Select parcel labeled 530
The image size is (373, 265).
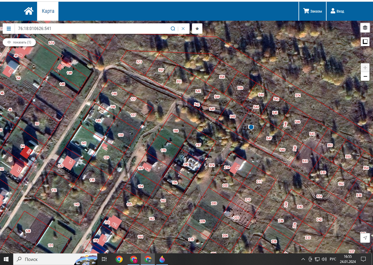[x=323, y=173]
